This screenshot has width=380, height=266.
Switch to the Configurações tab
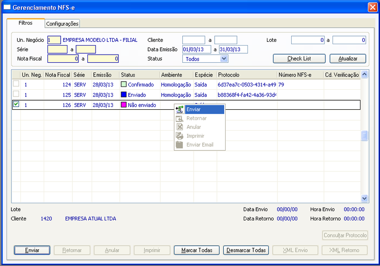pyautogui.click(x=62, y=24)
